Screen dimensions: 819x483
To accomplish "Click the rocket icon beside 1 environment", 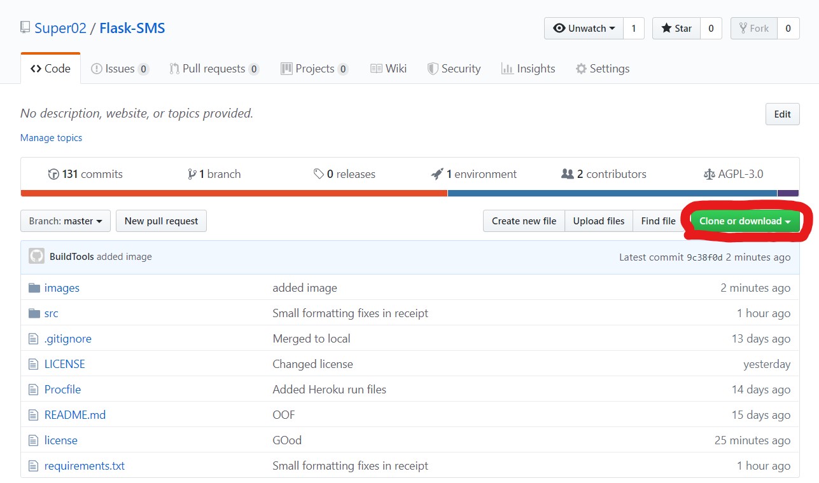I will pyautogui.click(x=437, y=174).
